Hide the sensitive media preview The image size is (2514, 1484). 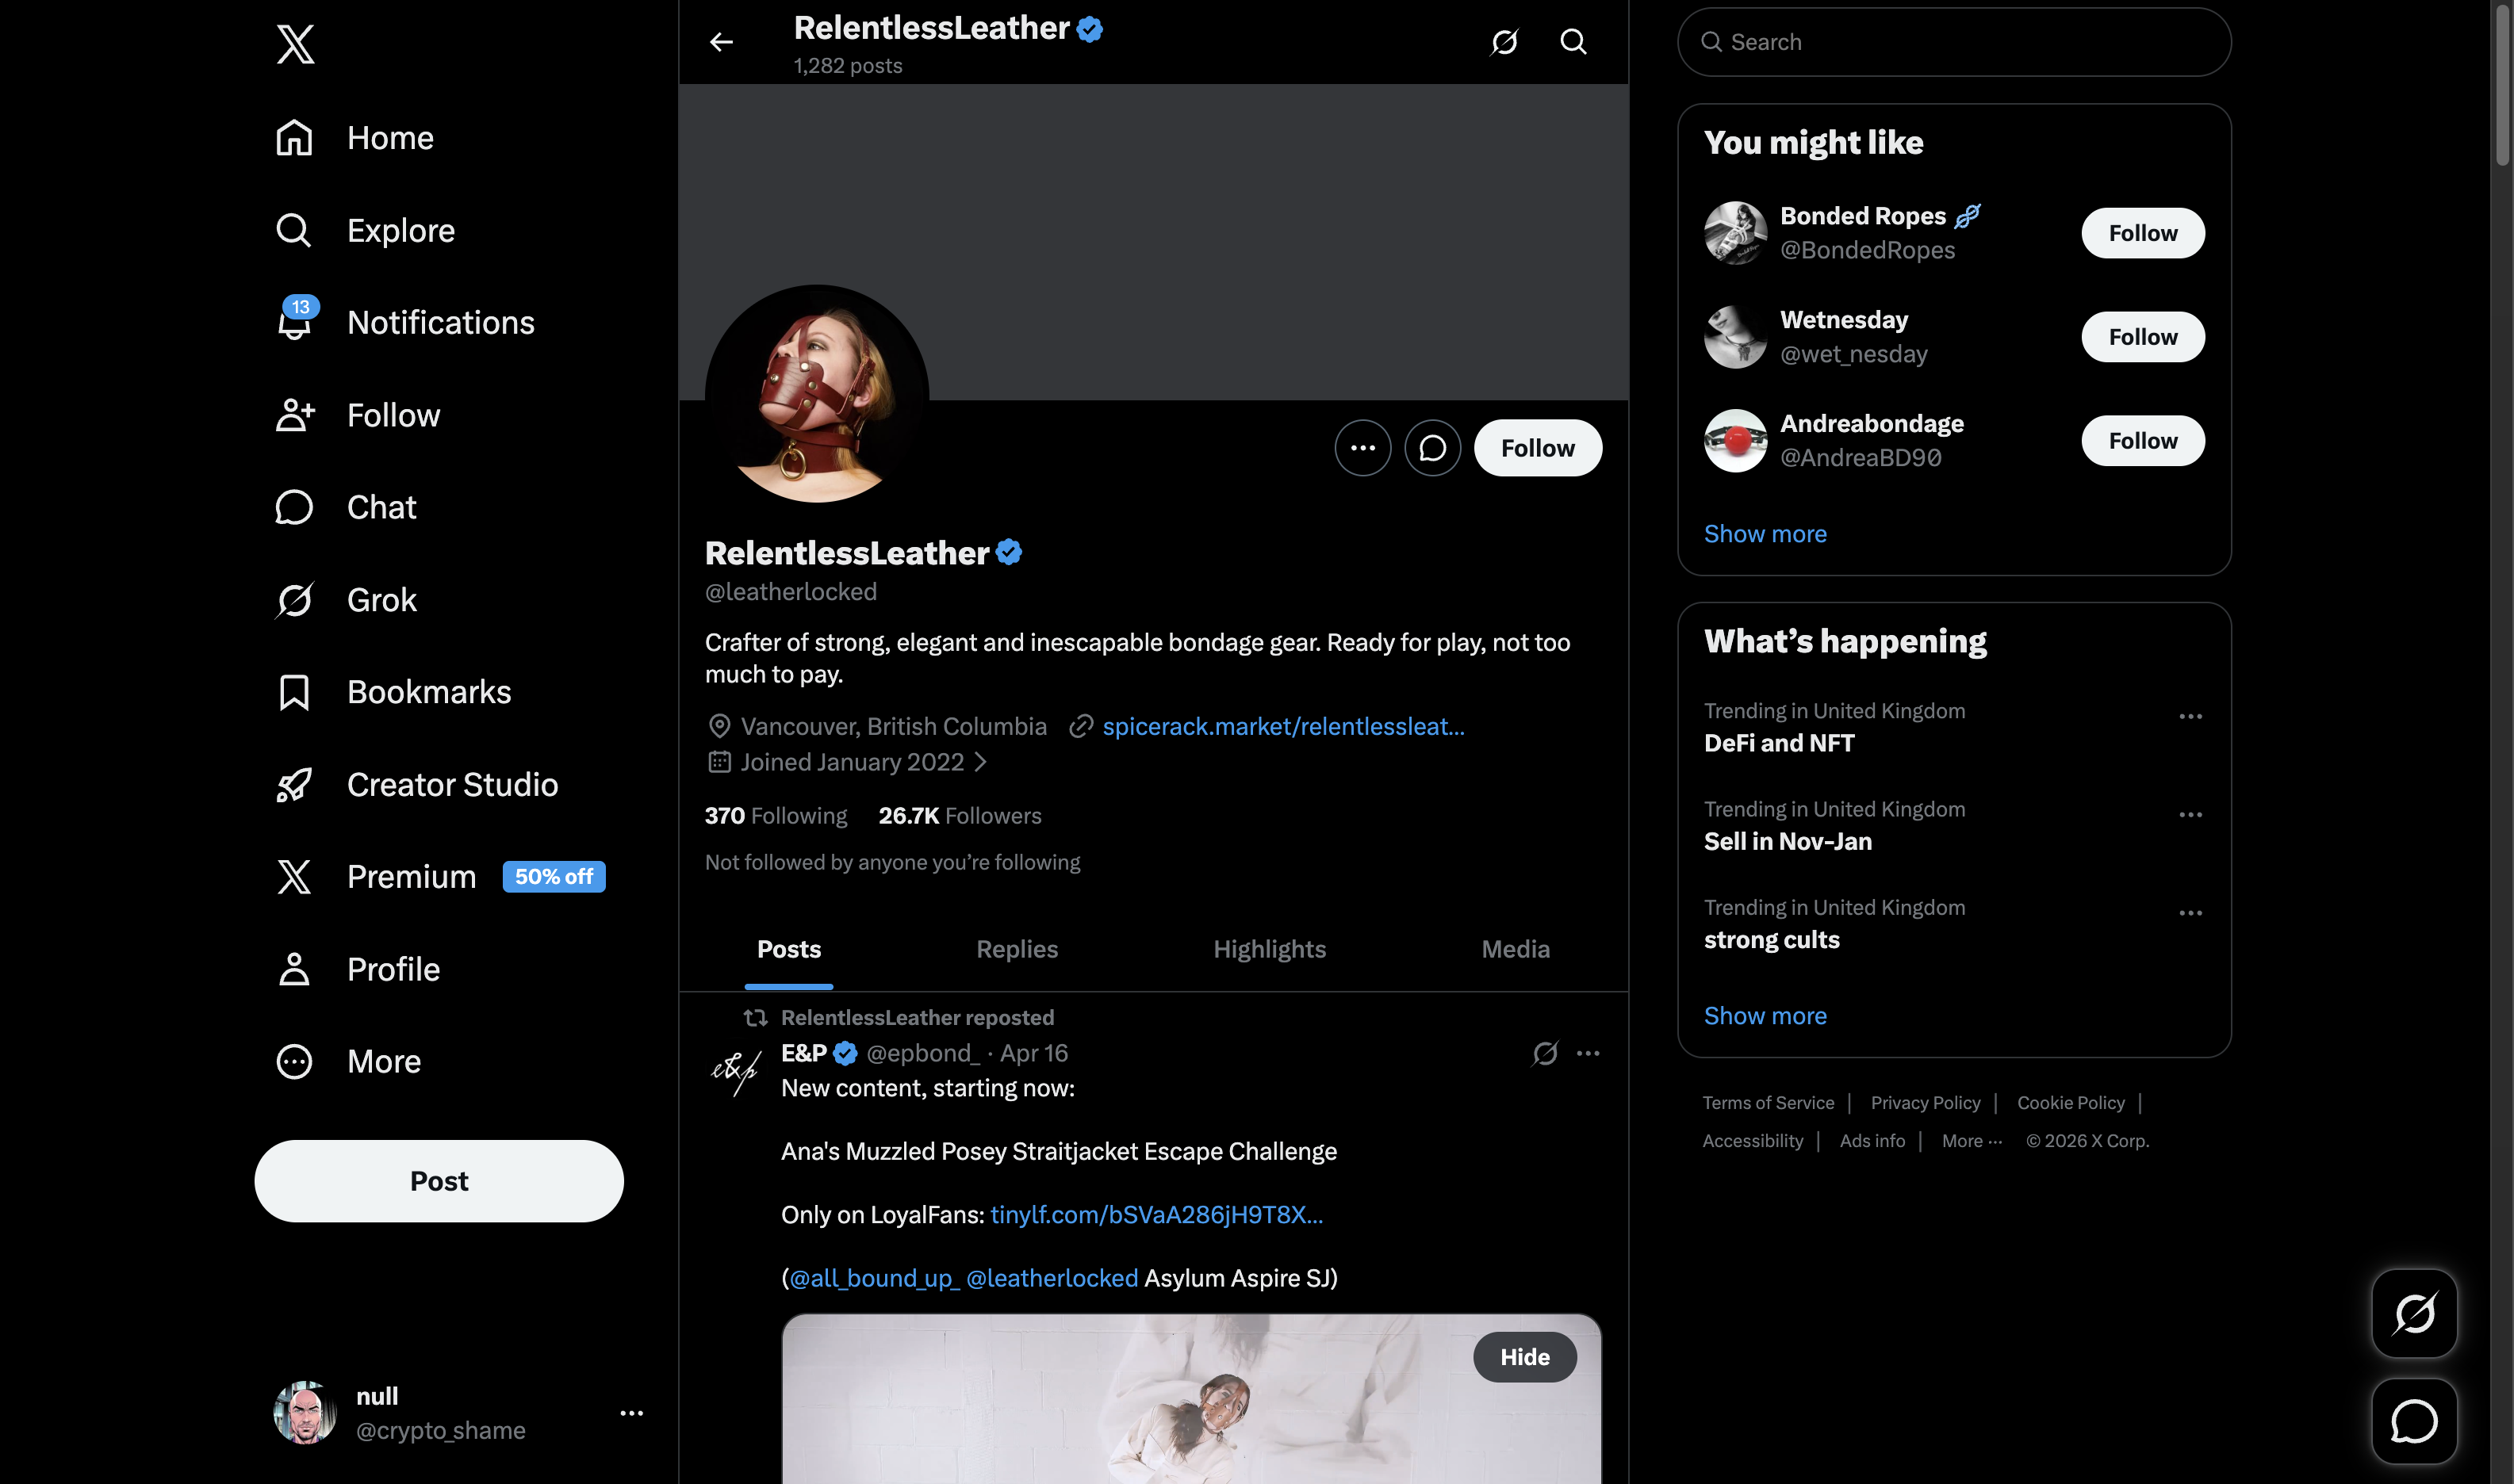click(1523, 1357)
